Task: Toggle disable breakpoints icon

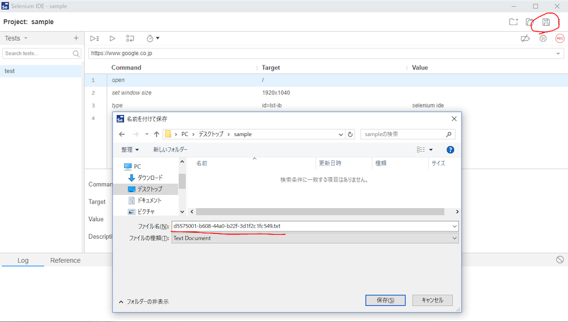Action: coord(525,38)
